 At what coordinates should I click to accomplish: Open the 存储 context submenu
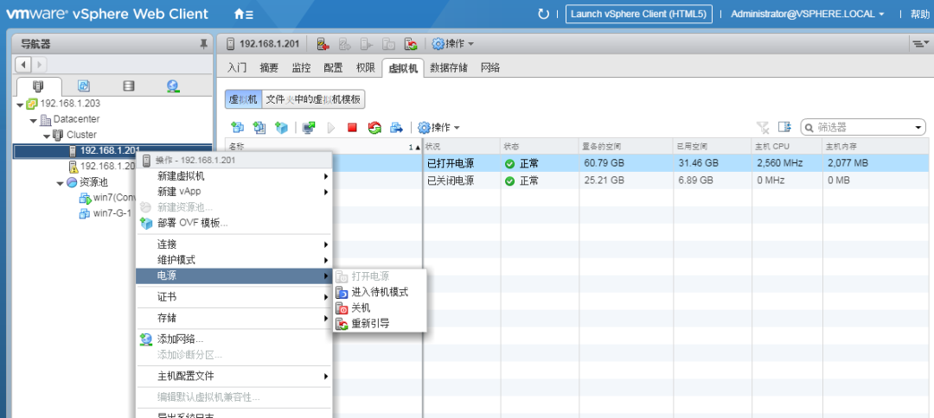pos(234,318)
